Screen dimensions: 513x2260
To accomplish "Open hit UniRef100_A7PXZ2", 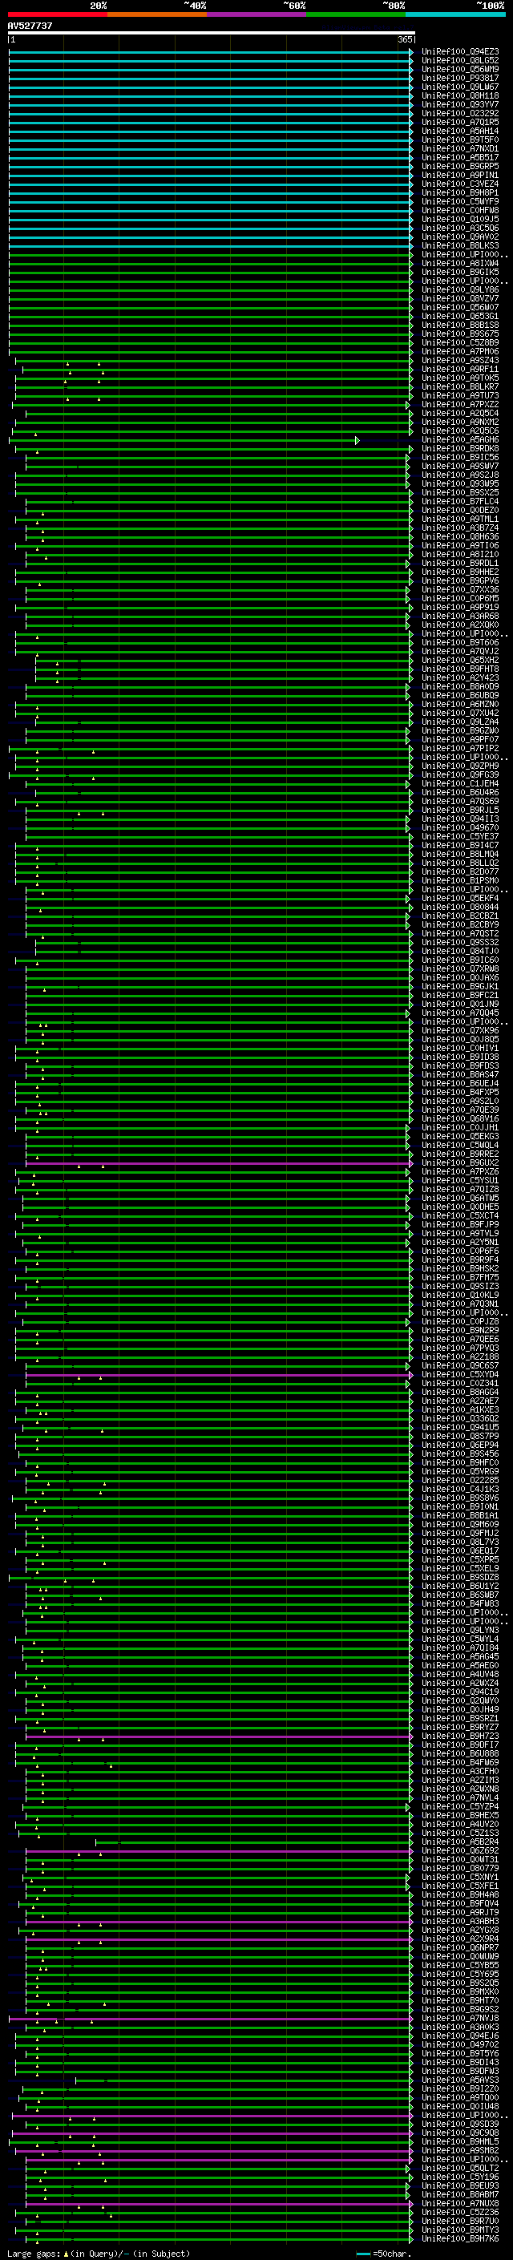I will click(x=460, y=404).
